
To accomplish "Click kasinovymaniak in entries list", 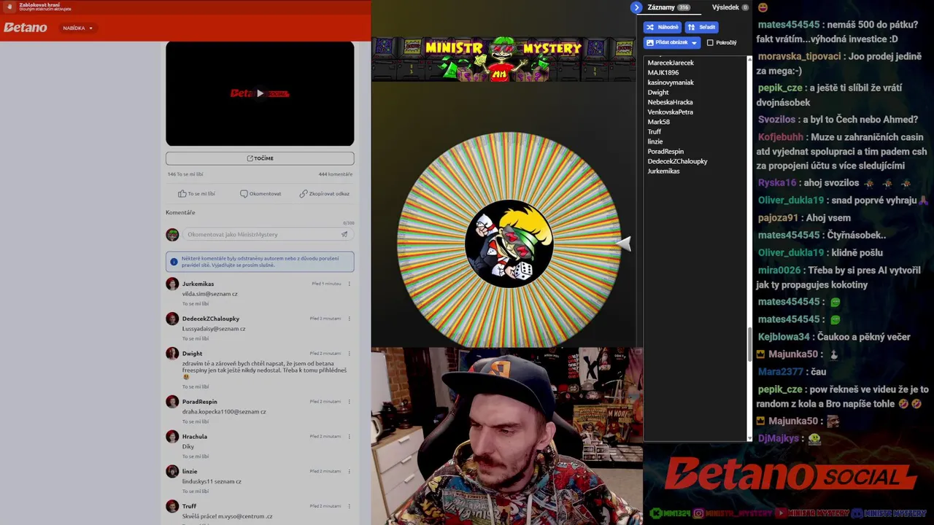I will click(x=671, y=82).
